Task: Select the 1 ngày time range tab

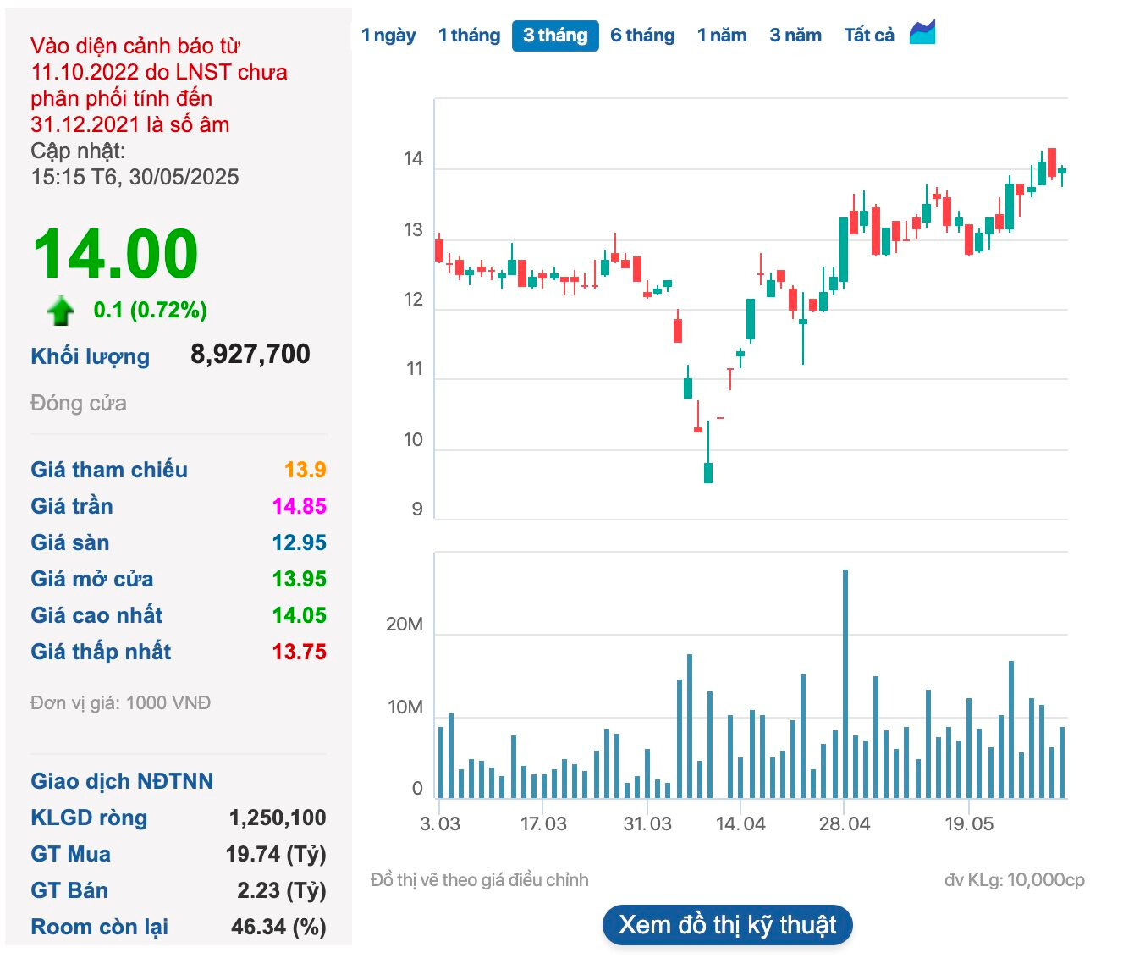Action: (388, 36)
